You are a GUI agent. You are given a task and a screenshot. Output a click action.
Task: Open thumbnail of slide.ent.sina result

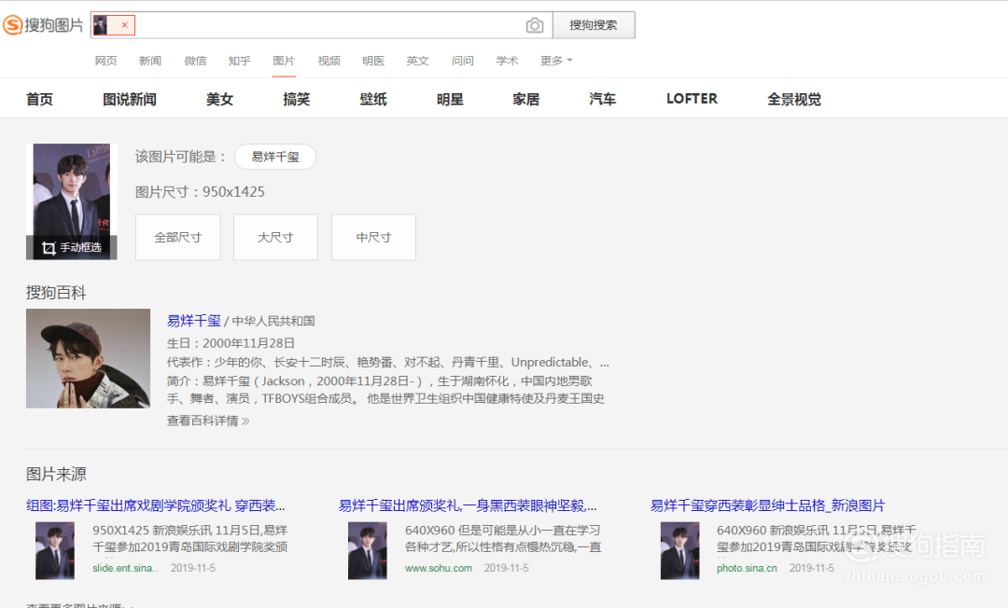point(55,551)
